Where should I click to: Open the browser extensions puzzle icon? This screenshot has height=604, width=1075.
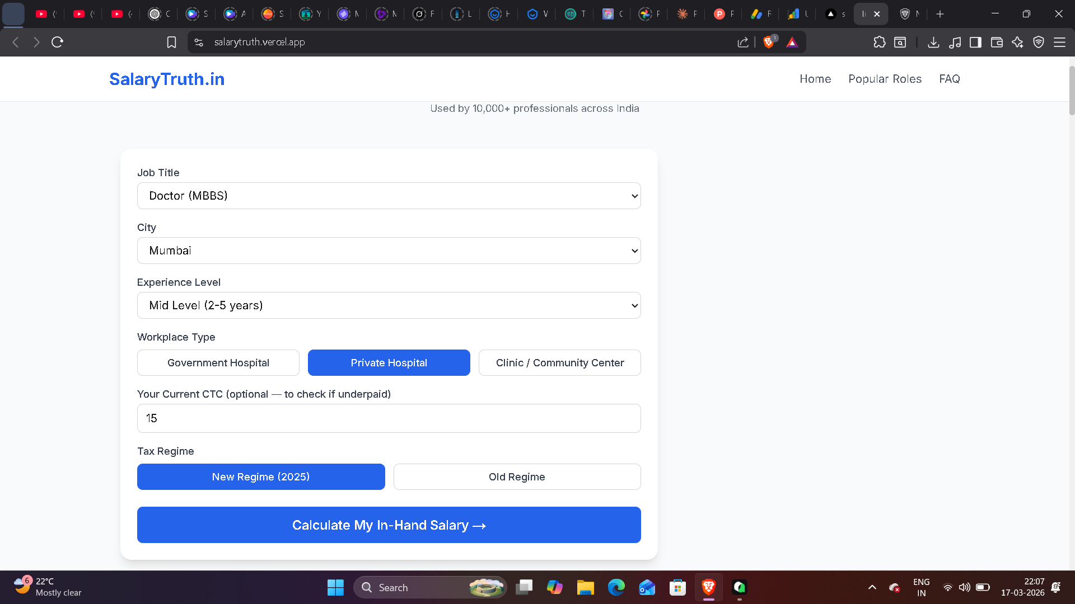pyautogui.click(x=879, y=42)
